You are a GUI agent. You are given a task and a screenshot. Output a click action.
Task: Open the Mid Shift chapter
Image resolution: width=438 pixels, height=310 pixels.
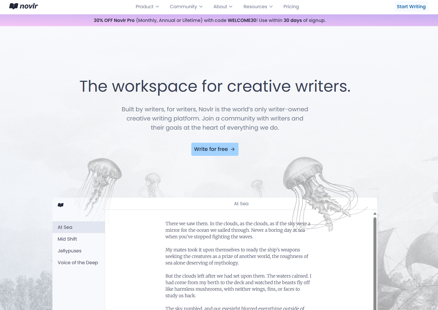click(x=67, y=239)
